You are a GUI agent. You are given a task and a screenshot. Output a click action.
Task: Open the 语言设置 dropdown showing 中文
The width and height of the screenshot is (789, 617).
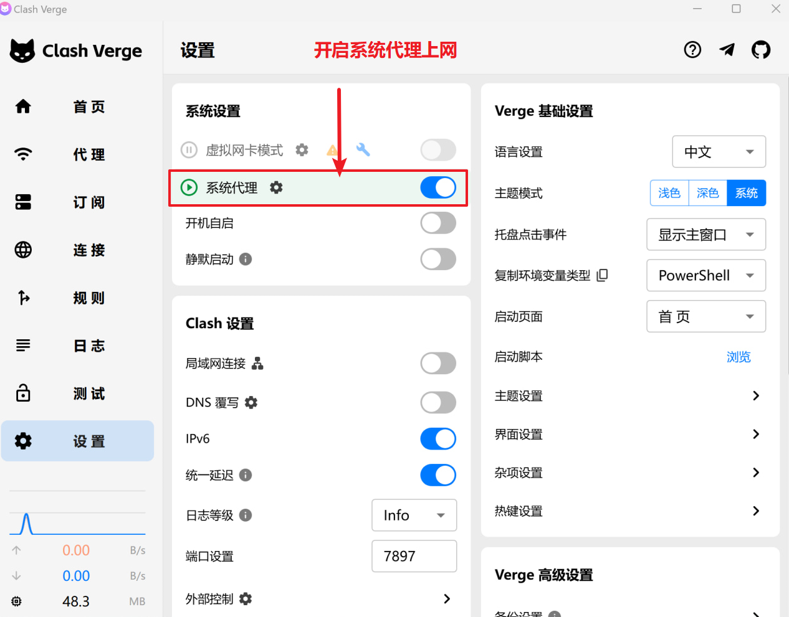tap(719, 152)
